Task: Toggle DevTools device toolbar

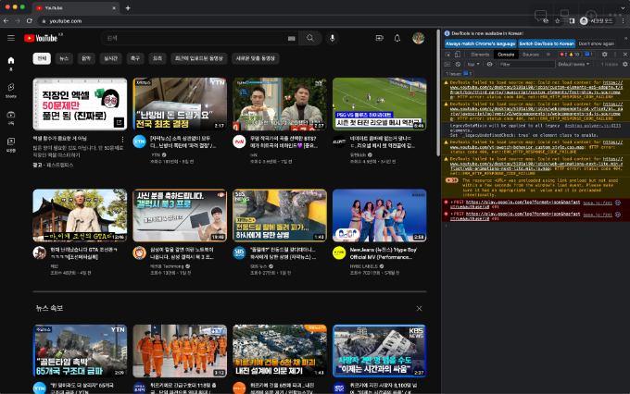Action: point(458,55)
